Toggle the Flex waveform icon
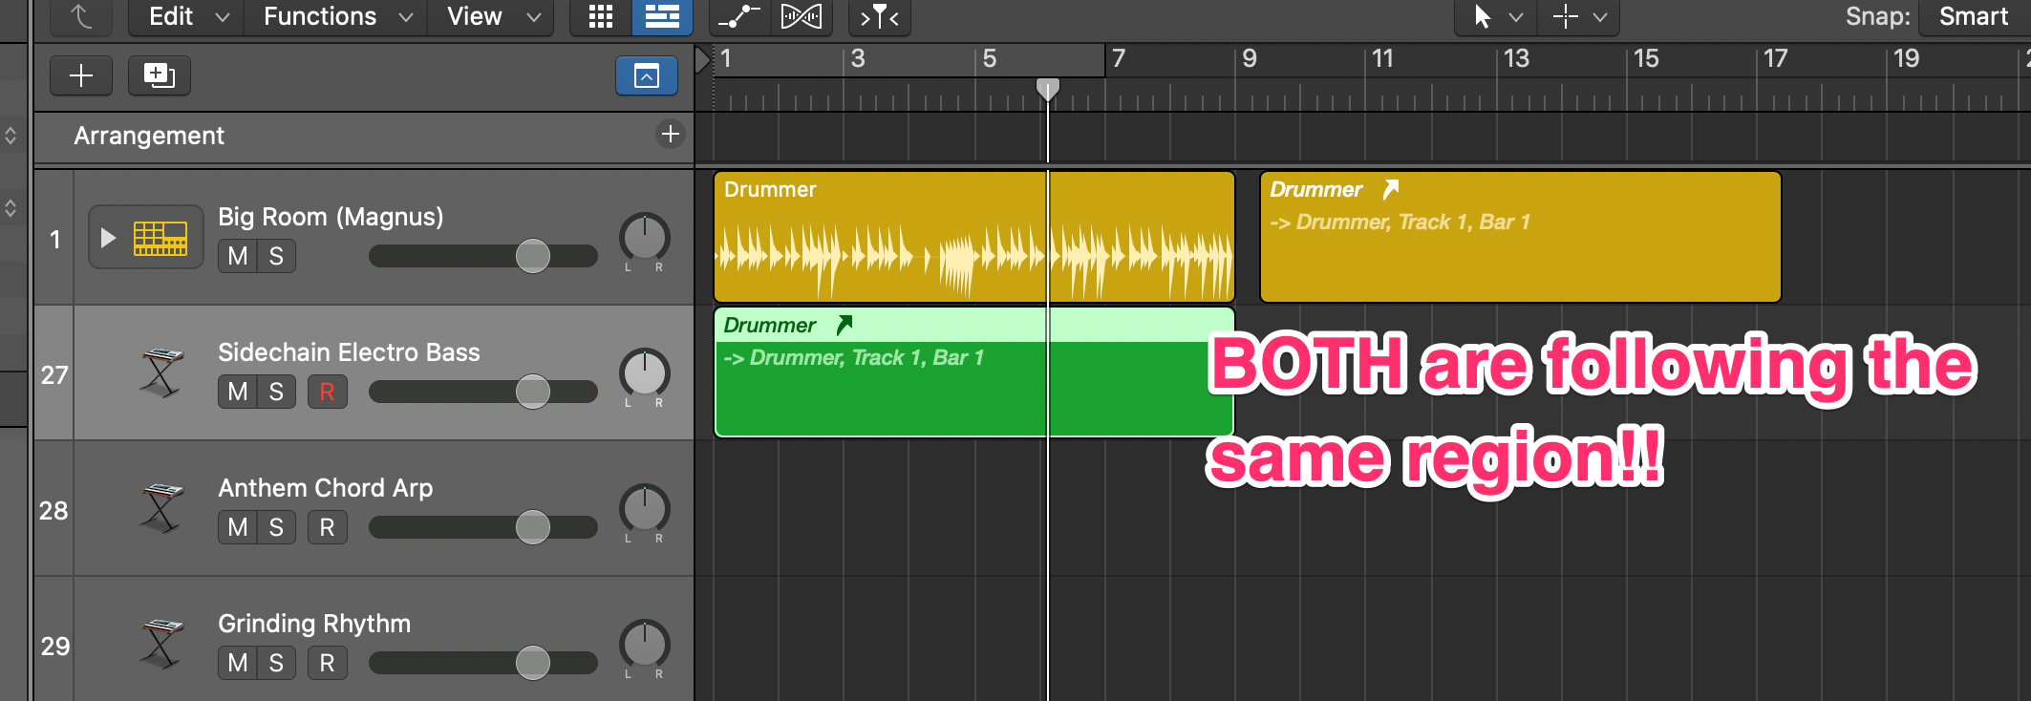Screen dimensions: 2031x701 pos(801,16)
